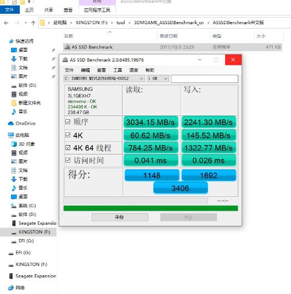
Task: Click the 3034.15 MB/s sequential read result
Action: pos(150,122)
